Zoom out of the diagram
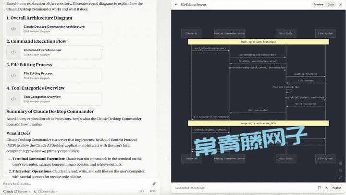The width and height of the screenshot is (346, 195). [x=340, y=170]
